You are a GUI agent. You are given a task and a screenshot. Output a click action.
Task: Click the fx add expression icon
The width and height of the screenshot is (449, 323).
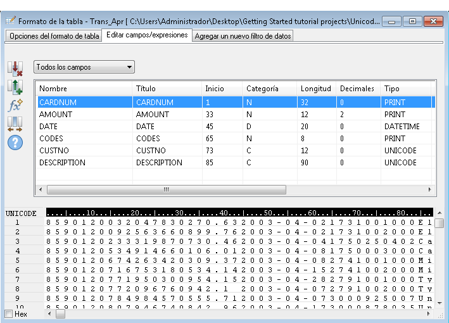tap(15, 105)
